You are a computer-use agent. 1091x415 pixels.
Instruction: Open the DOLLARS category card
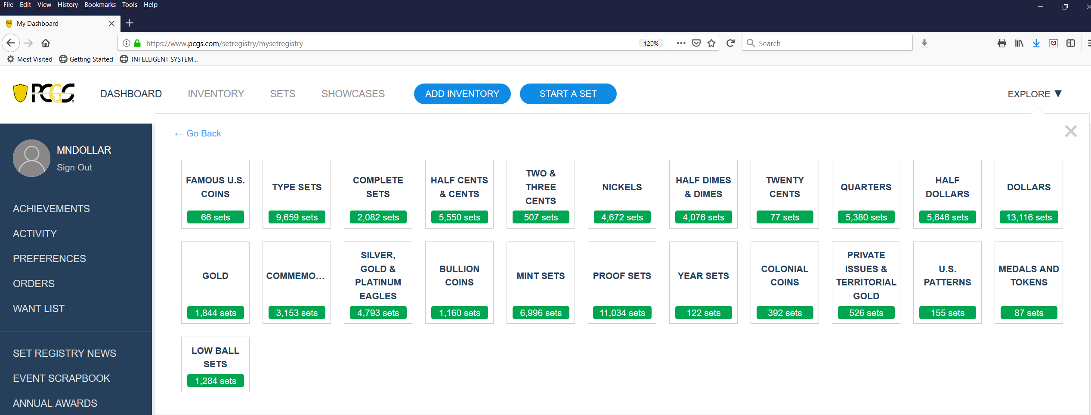(1029, 194)
